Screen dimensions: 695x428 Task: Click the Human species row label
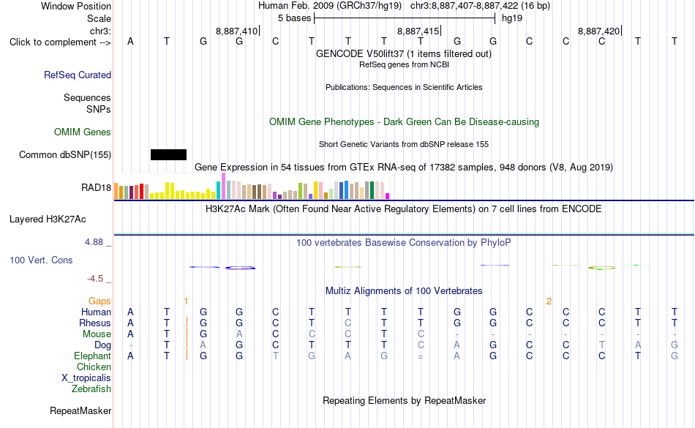(96, 312)
